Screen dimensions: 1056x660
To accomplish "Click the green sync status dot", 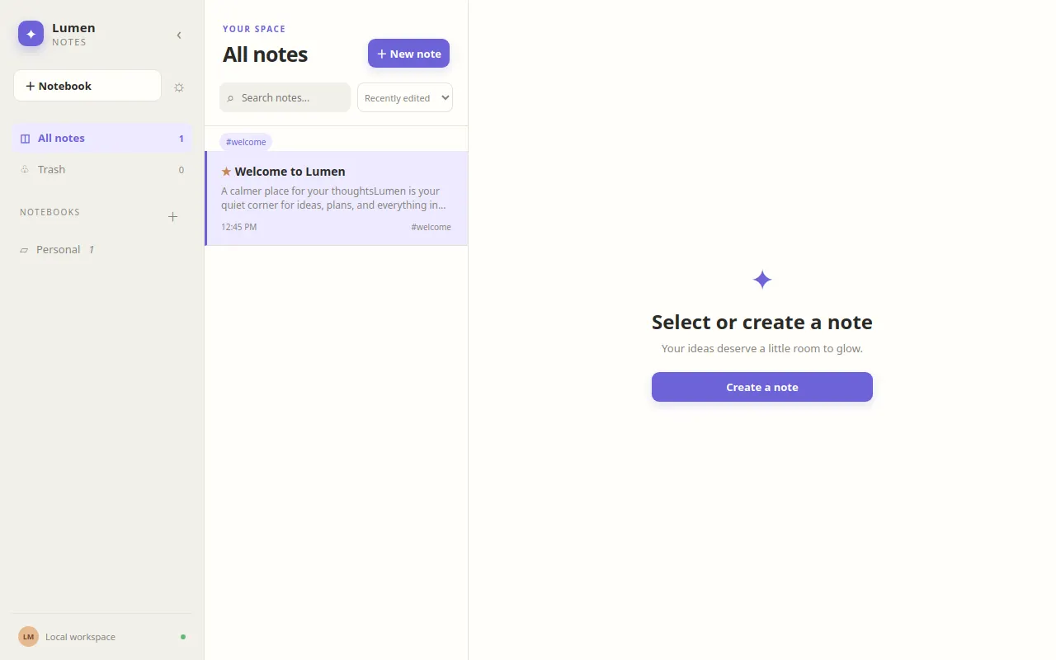I will (183, 637).
